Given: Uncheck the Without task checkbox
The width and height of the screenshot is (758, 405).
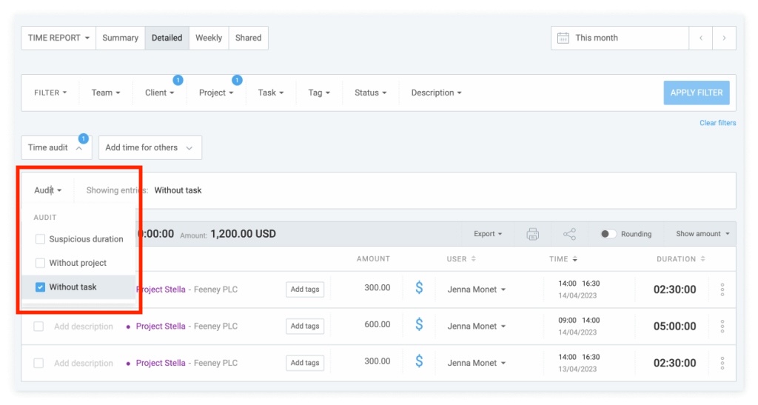Looking at the screenshot, I should tap(41, 287).
